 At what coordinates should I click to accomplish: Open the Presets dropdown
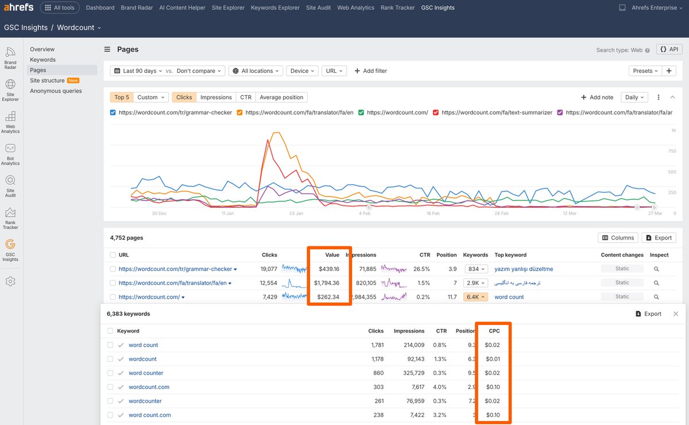click(645, 71)
